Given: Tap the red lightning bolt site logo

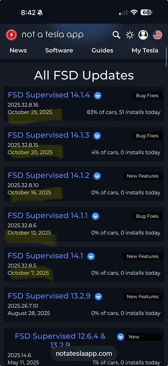Looking at the screenshot, I should (x=11, y=35).
